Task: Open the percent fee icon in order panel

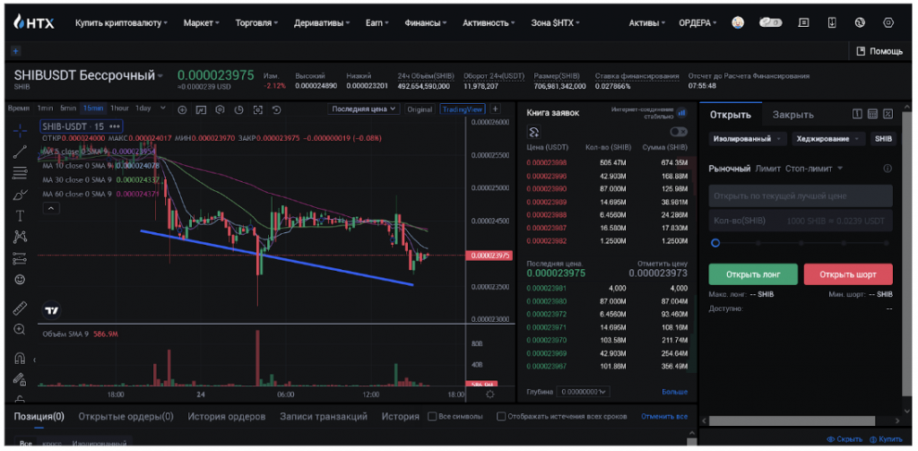Action: tap(888, 114)
